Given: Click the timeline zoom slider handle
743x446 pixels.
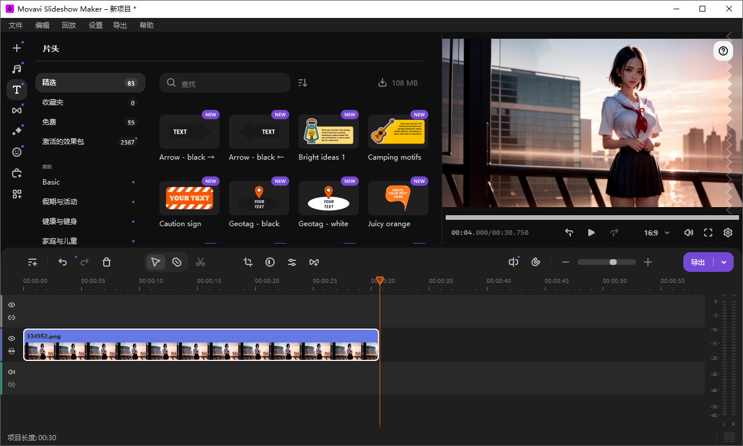Looking at the screenshot, I should point(613,262).
